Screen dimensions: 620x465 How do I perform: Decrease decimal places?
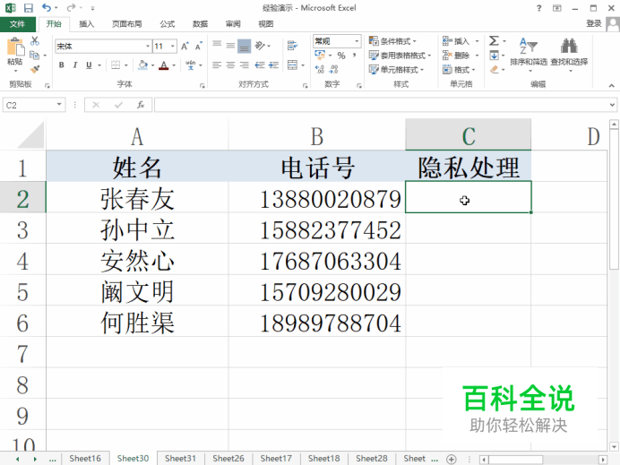(x=333, y=70)
